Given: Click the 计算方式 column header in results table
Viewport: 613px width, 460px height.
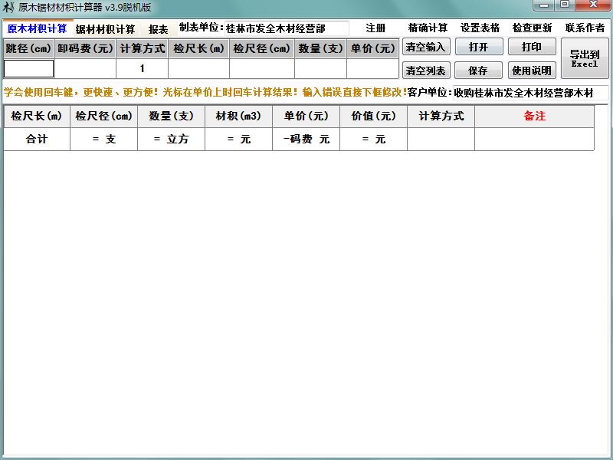Looking at the screenshot, I should point(441,117).
